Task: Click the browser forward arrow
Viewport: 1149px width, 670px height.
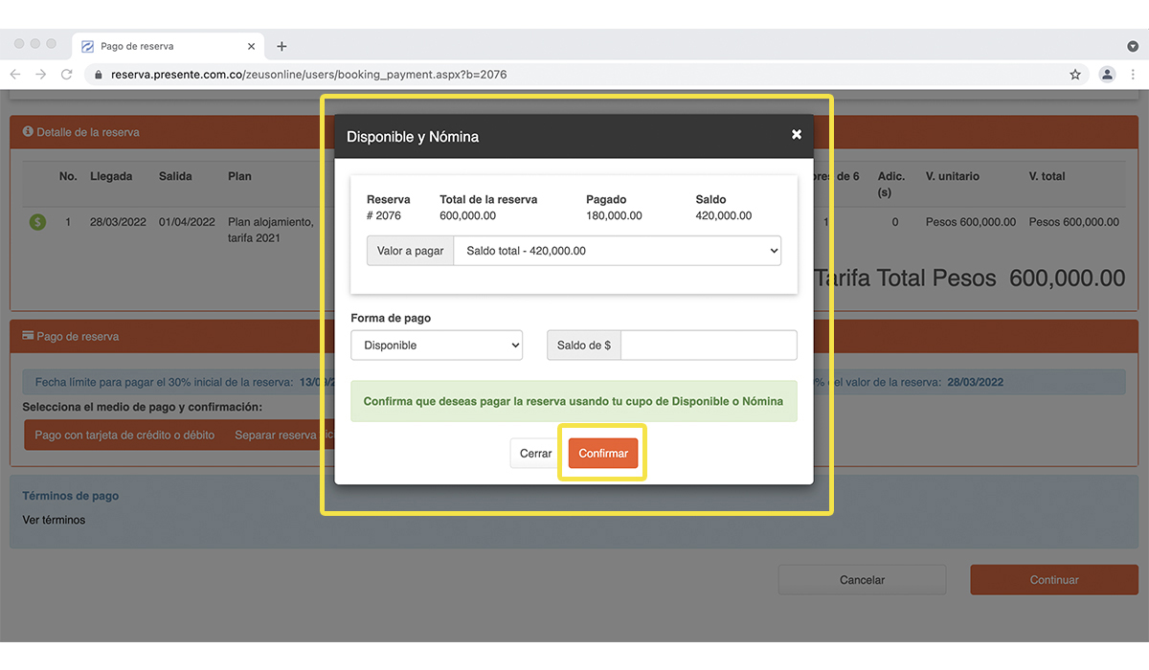Action: coord(40,74)
